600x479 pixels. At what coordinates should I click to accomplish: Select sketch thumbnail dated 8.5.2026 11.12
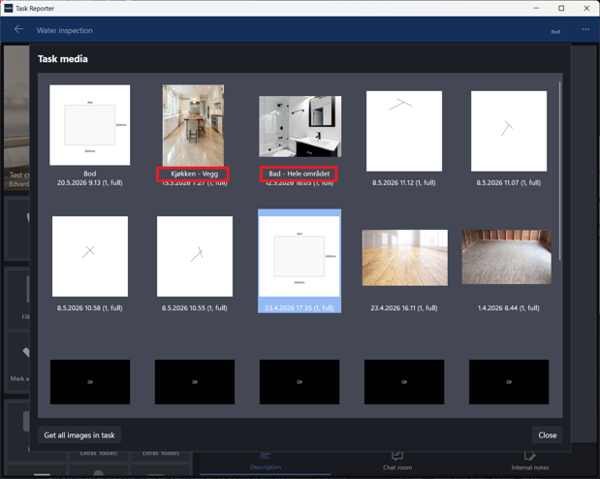[404, 131]
